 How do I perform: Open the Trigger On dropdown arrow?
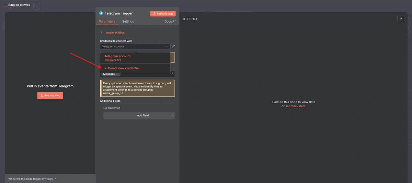[172, 74]
